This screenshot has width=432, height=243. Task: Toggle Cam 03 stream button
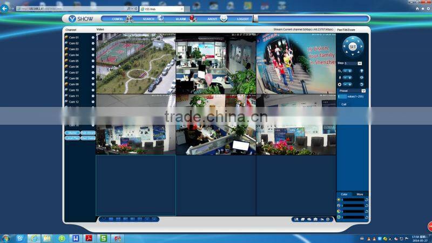click(x=93, y=49)
